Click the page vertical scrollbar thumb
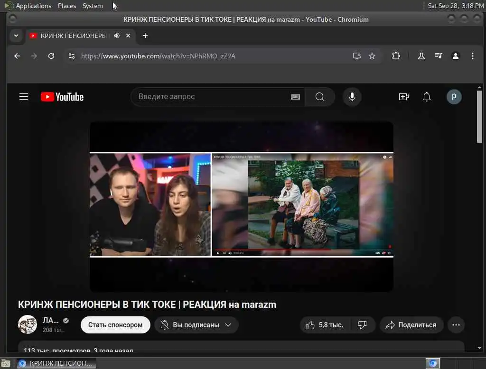This screenshot has height=369, width=486. click(479, 116)
